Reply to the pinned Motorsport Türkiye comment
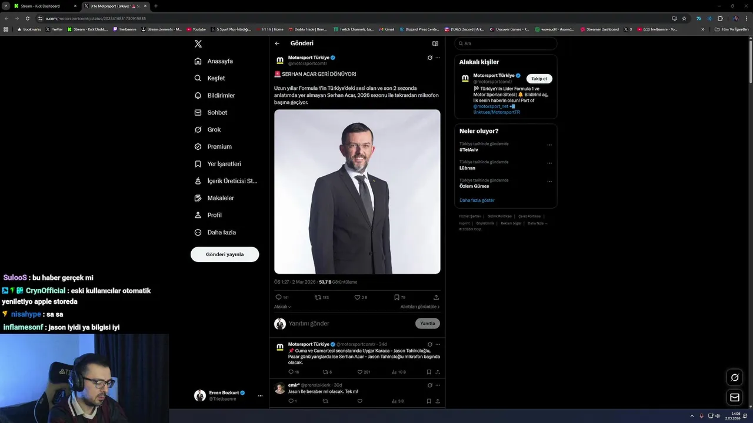753x423 pixels. tap(294, 372)
